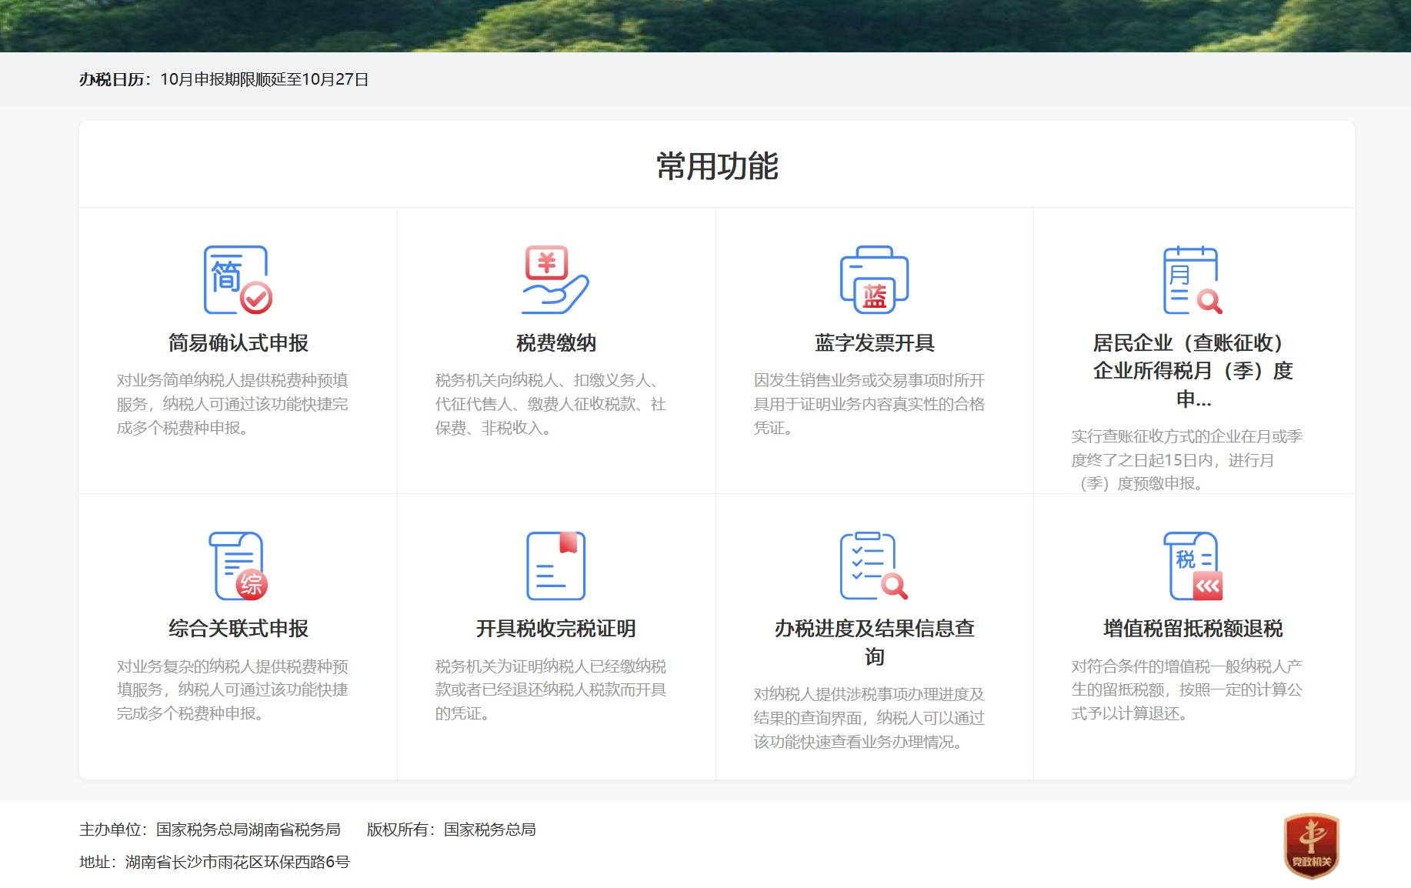Click the top landscape banner image
This screenshot has height=888, width=1411.
[705, 25]
